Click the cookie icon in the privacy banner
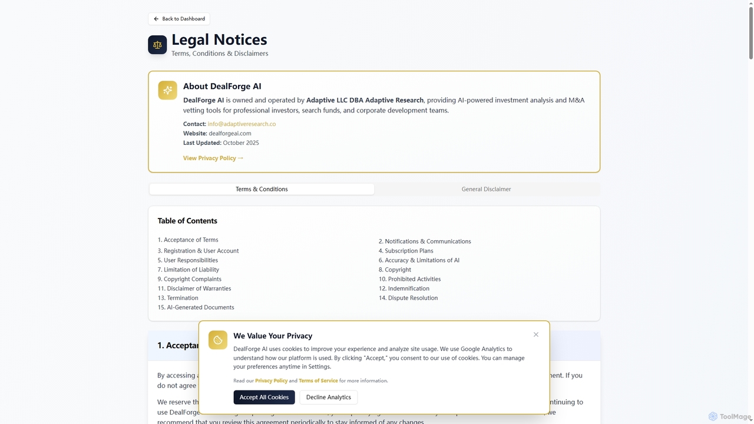The height and width of the screenshot is (424, 754). [218, 340]
